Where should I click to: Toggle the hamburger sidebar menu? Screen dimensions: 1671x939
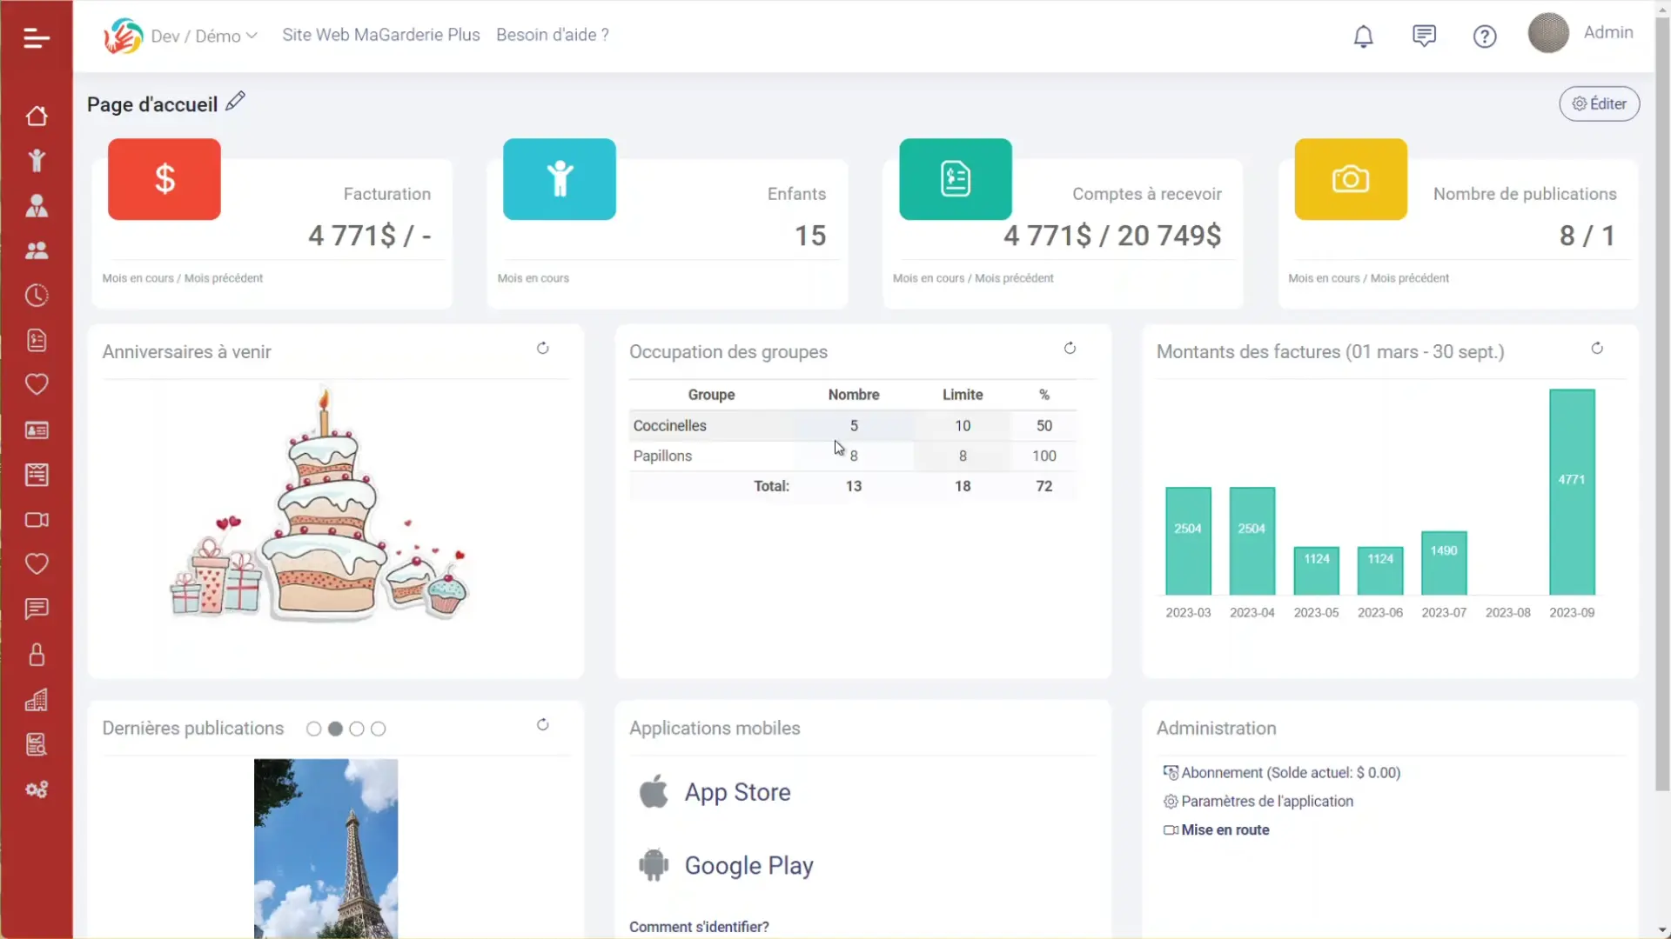(37, 38)
